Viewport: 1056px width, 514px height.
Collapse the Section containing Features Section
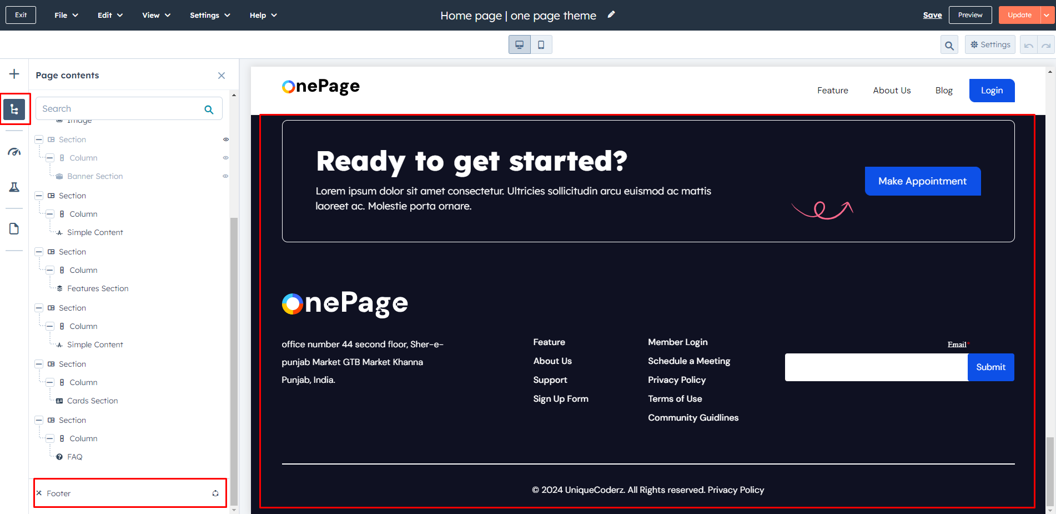click(39, 252)
